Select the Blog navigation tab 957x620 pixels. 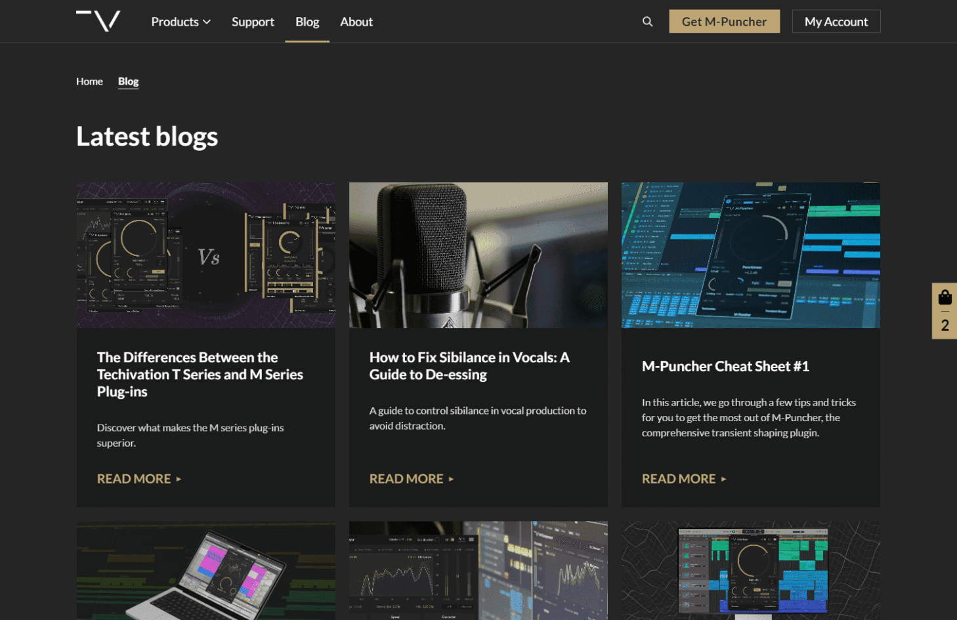[x=307, y=22]
